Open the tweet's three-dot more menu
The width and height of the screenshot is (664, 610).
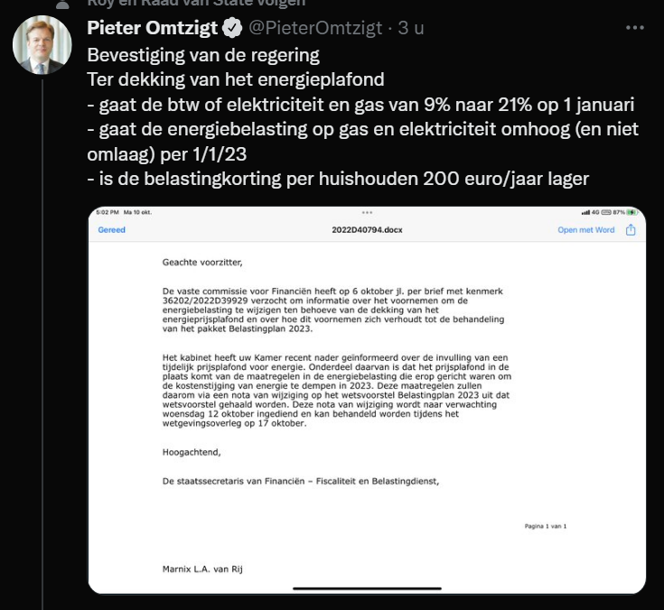pos(635,28)
